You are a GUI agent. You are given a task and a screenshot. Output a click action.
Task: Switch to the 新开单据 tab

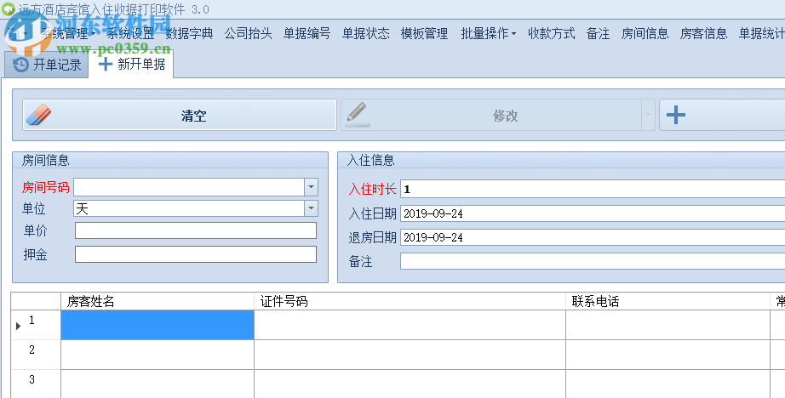coord(132,64)
